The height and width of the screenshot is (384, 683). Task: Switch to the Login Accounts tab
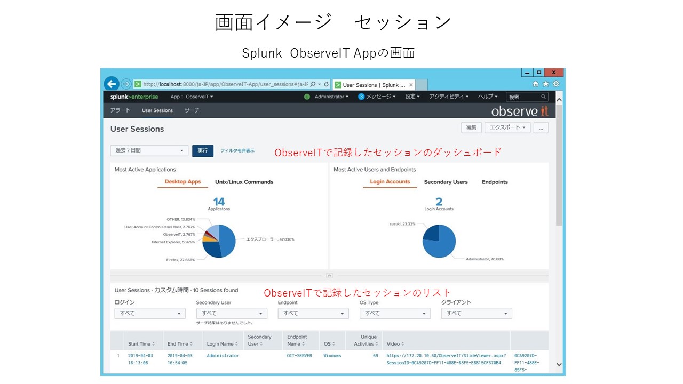[390, 182]
